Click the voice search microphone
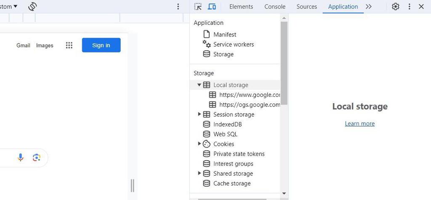Viewport: 431px width, 200px height. click(21, 157)
